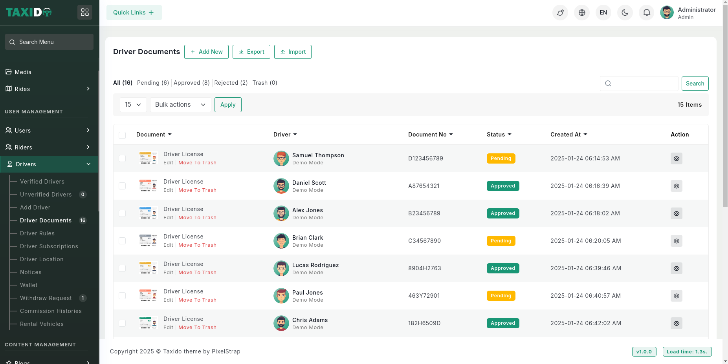Select Alex Jones document row checkbox
Screen dimensions: 728x364
click(122, 213)
